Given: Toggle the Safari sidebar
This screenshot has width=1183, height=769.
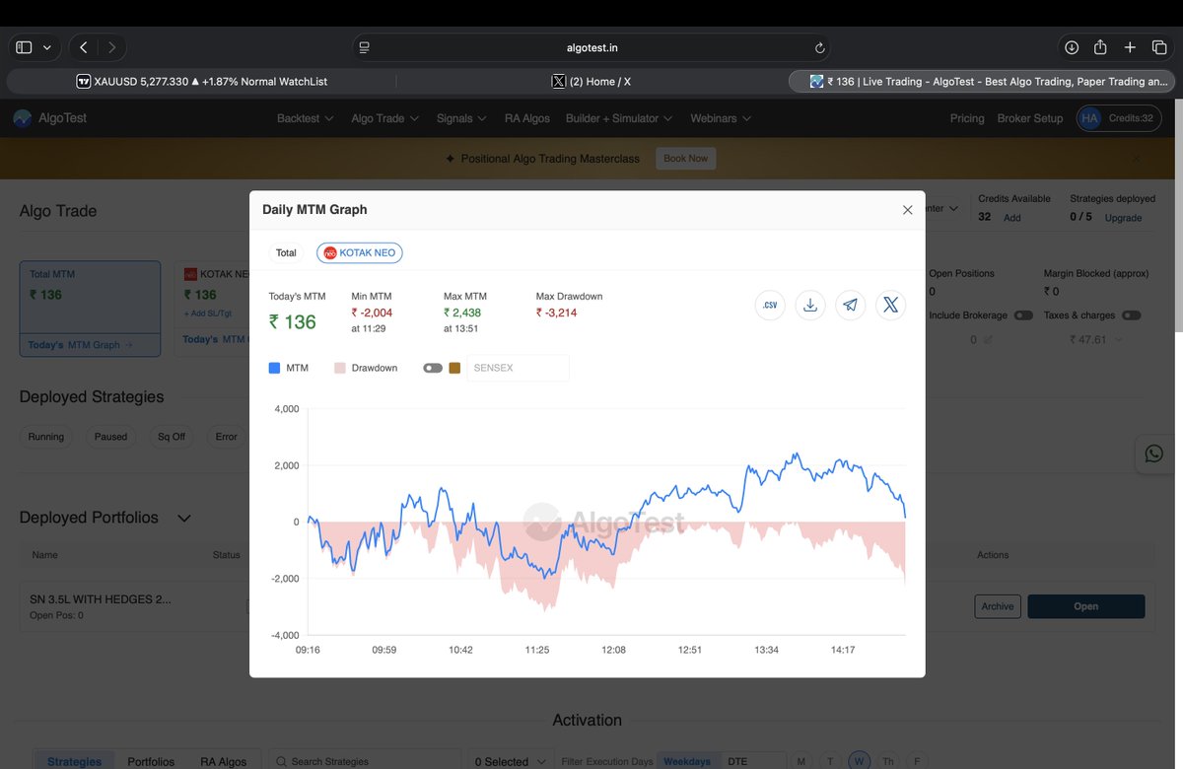Looking at the screenshot, I should pyautogui.click(x=25, y=47).
